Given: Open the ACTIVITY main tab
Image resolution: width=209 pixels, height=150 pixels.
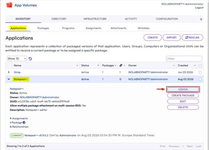Looking at the screenshot, I should 131,19.
